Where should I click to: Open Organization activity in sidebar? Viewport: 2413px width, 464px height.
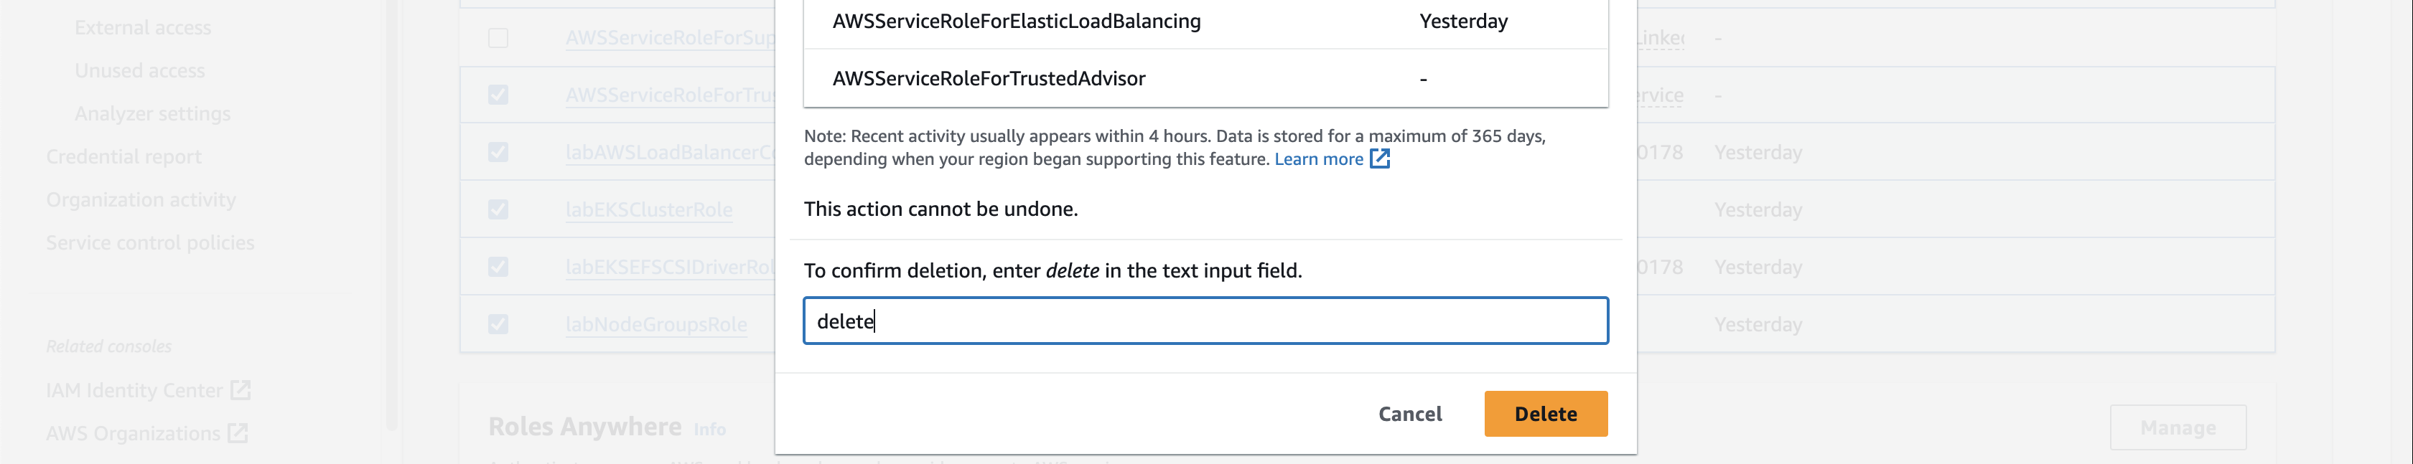pos(141,199)
